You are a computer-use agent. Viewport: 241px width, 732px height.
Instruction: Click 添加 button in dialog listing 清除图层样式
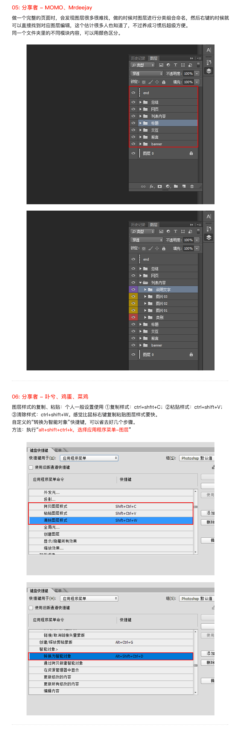[x=208, y=513]
